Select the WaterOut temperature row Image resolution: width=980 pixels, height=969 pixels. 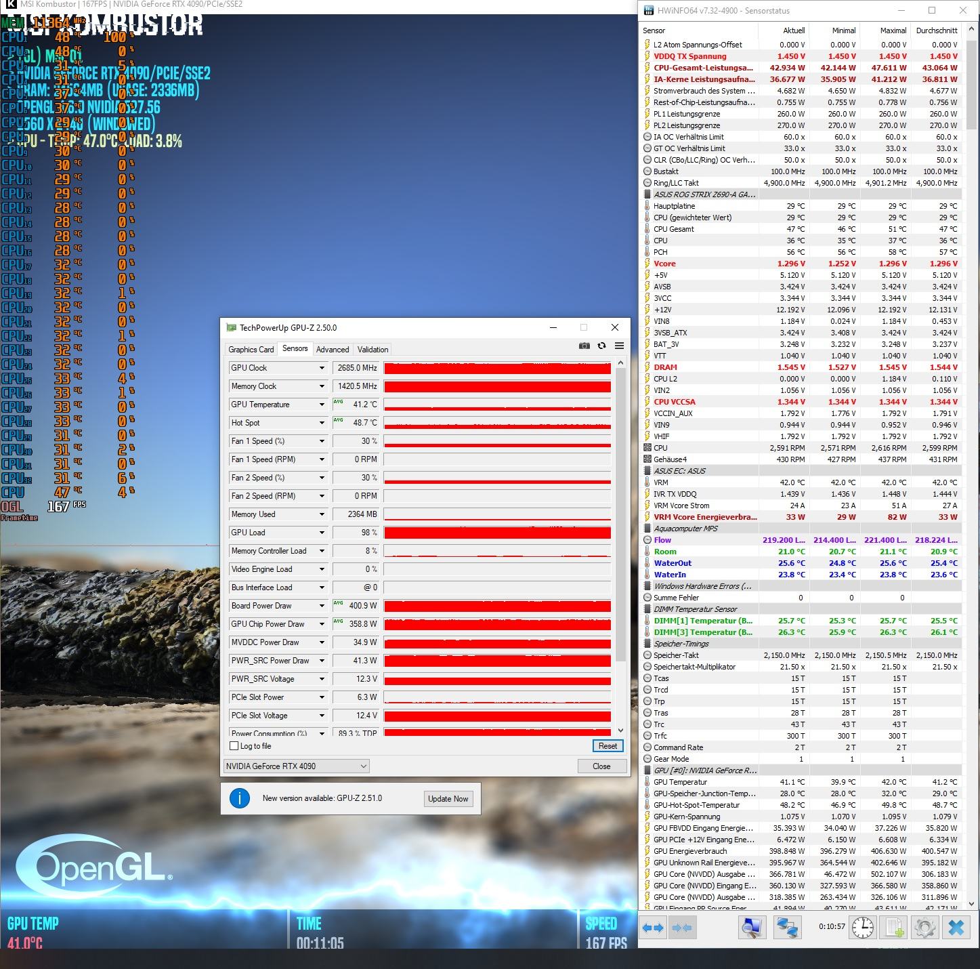[x=801, y=563]
